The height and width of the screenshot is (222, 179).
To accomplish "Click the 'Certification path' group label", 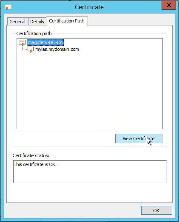I will pos(34,33).
